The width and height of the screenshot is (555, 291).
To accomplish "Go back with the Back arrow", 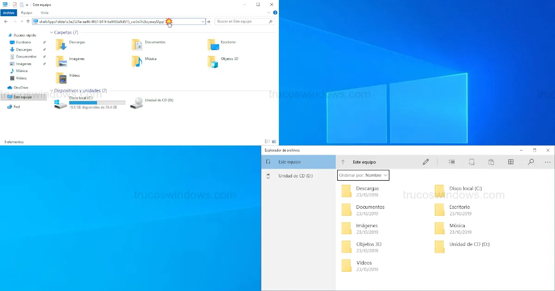I will 6,21.
